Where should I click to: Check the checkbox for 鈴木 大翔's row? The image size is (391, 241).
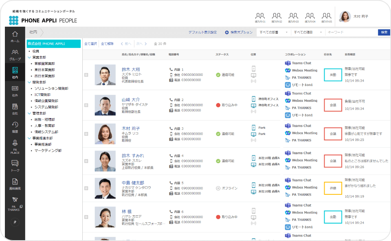(x=86, y=74)
